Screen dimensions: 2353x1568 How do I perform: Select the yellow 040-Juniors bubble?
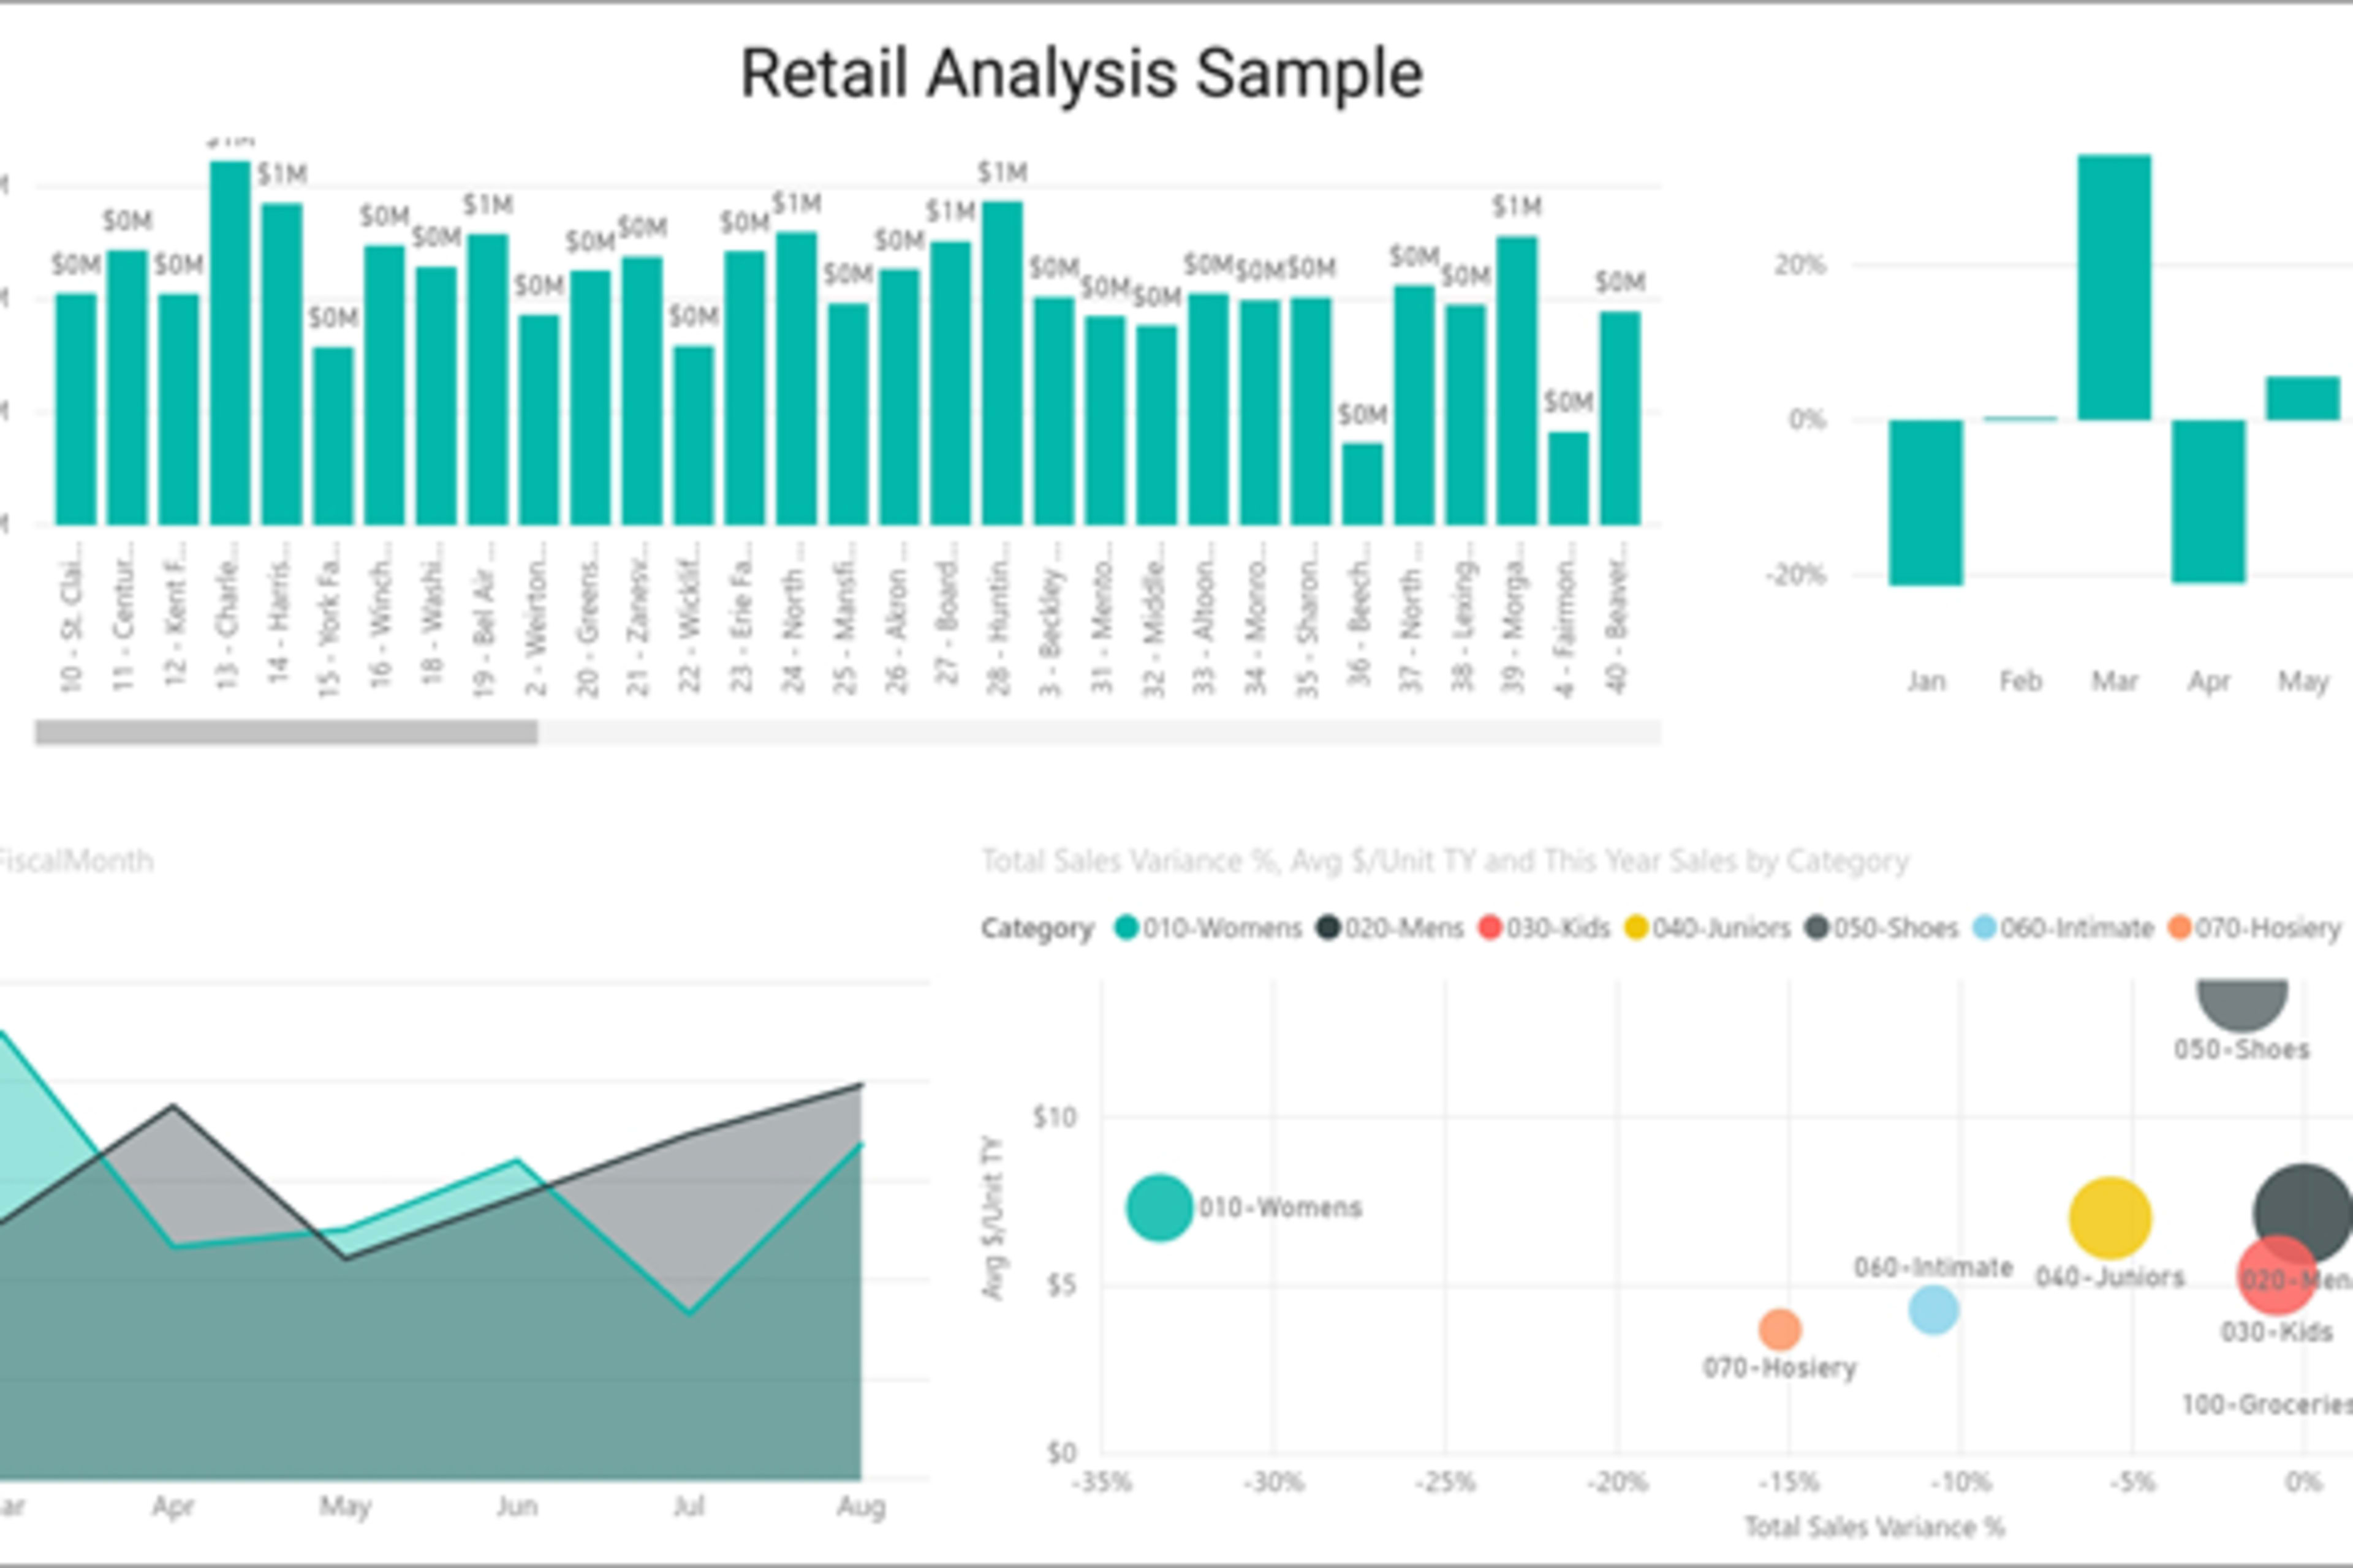click(2110, 1218)
